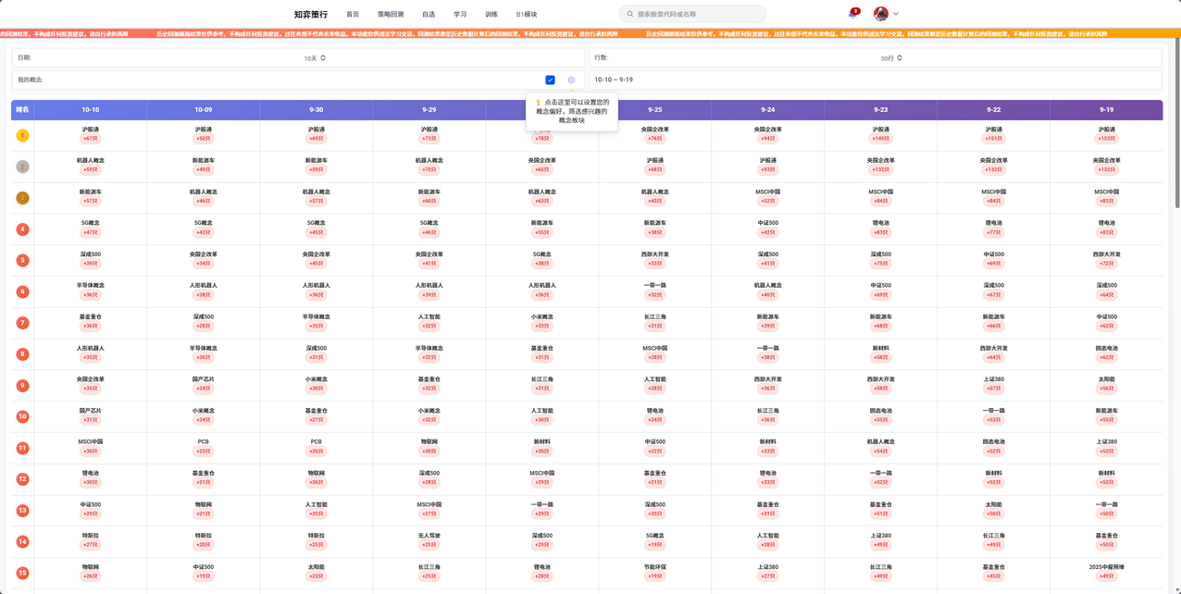This screenshot has height=594, width=1181.
Task: Expand the 日期 10天 dropdown
Action: coord(315,58)
